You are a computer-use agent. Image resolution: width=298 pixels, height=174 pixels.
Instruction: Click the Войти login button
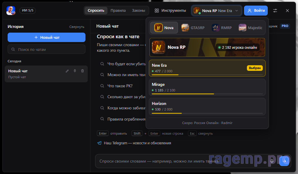coord(256,11)
